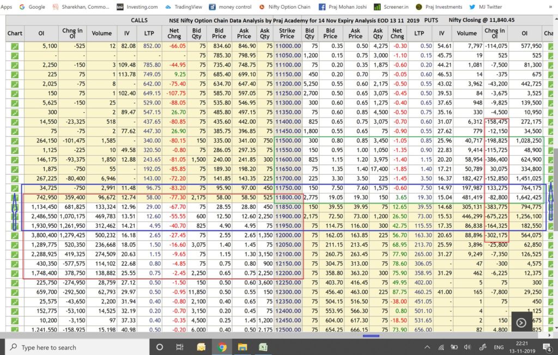
Task: Open the calls chart icon for strike 11000.00
Action: [x=15, y=46]
